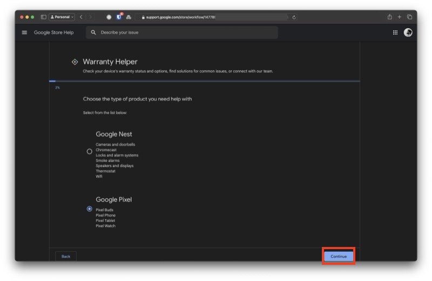Click the 2% progress bar
This screenshot has height=281, width=432.
click(x=205, y=81)
